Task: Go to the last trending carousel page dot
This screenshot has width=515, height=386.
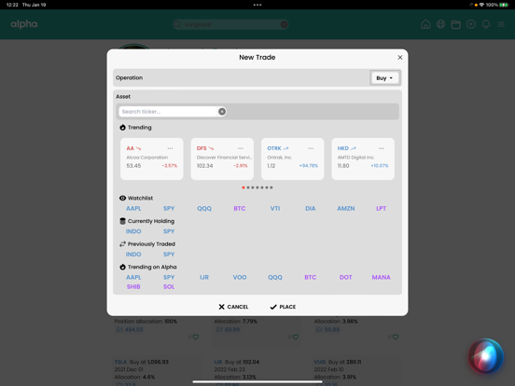Action: pos(271,187)
